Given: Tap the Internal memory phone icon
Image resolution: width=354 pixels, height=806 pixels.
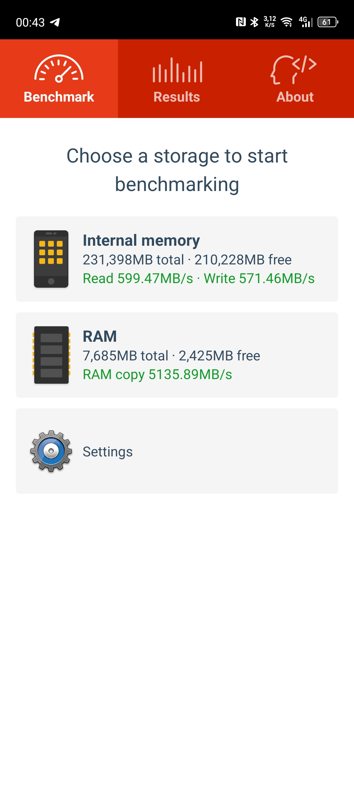Looking at the screenshot, I should pyautogui.click(x=51, y=259).
